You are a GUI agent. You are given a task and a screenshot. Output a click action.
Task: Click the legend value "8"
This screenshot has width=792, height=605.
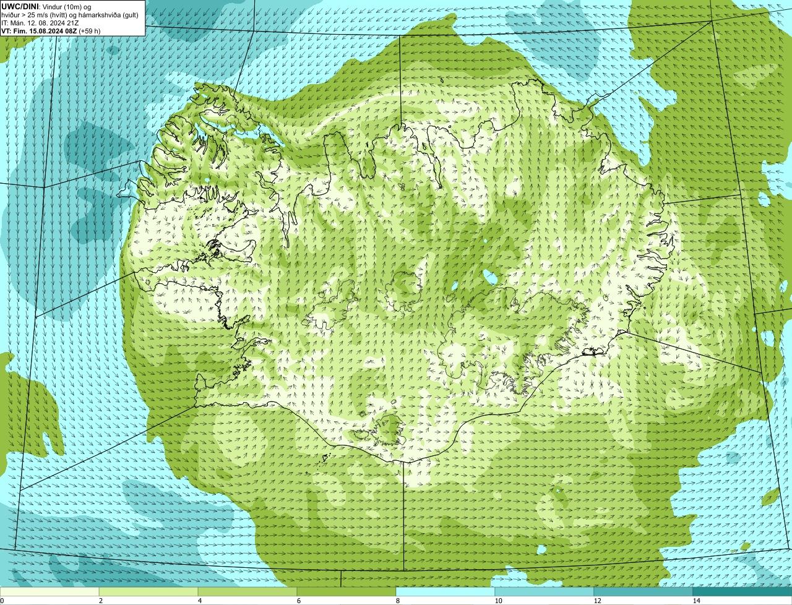tap(397, 601)
